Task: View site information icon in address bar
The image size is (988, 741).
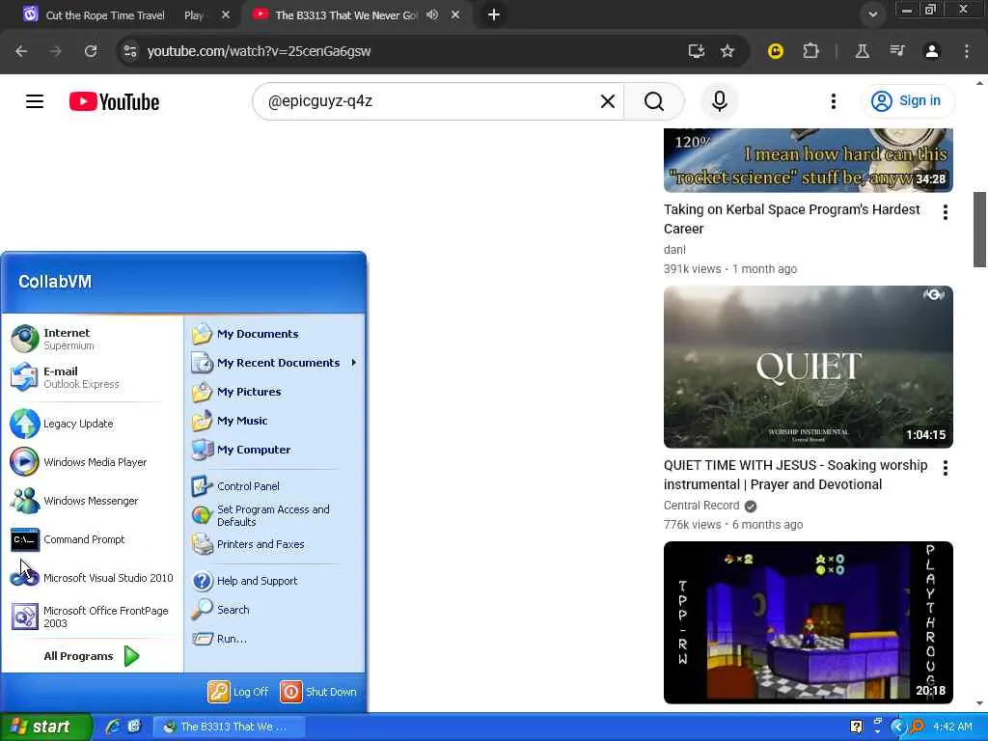Action: (130, 51)
